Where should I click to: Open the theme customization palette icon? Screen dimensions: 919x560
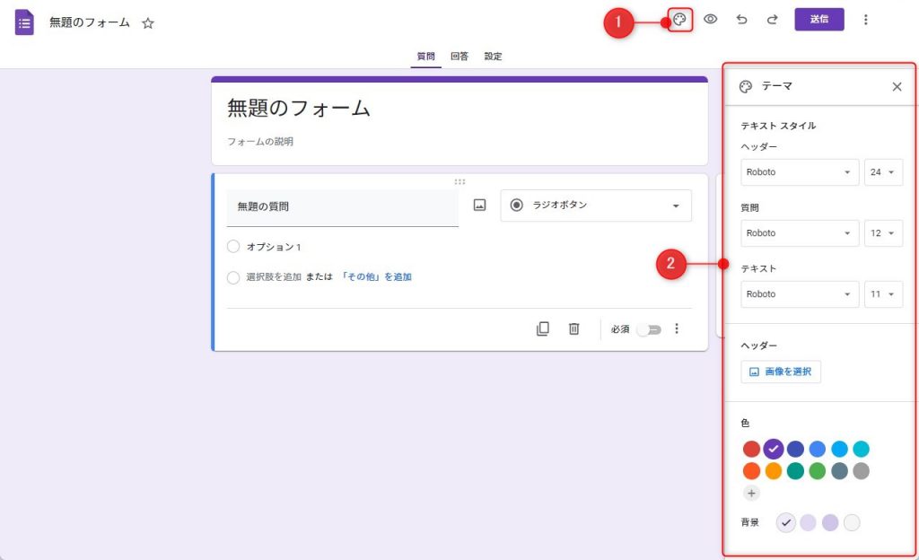[680, 20]
